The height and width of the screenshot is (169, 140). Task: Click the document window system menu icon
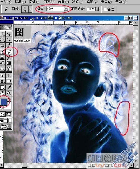pyautogui.click(x=2, y=18)
